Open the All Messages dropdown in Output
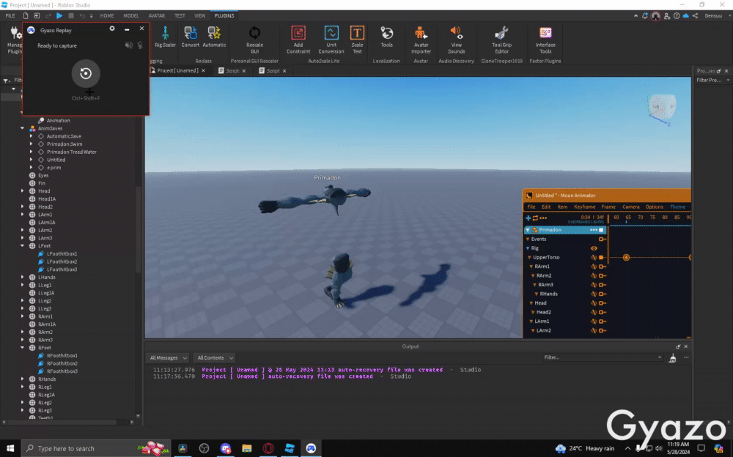This screenshot has width=733, height=457. pyautogui.click(x=168, y=358)
